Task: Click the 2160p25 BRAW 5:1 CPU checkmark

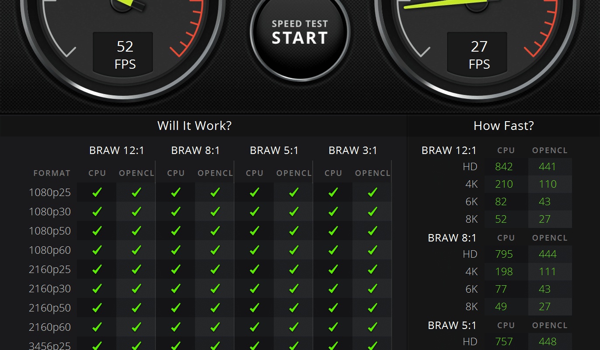Action: 255,269
